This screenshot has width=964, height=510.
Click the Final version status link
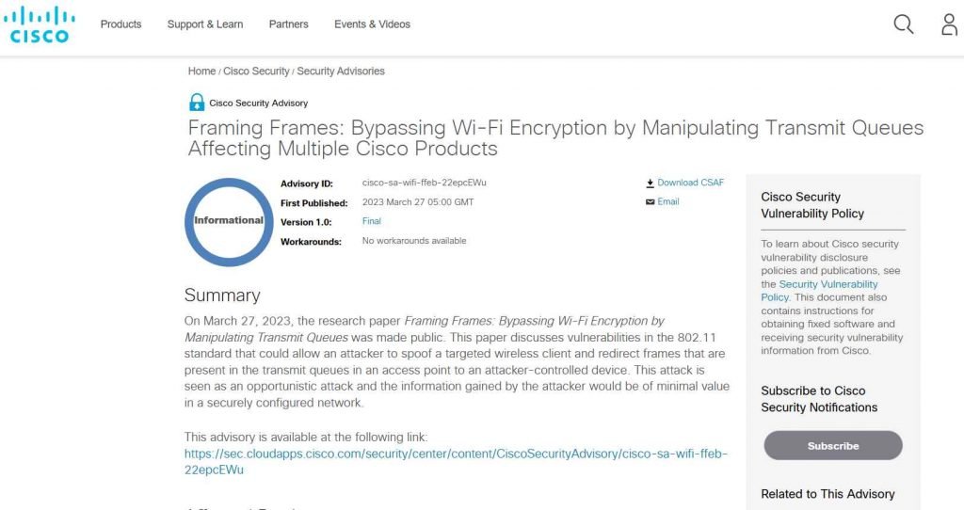(x=371, y=221)
